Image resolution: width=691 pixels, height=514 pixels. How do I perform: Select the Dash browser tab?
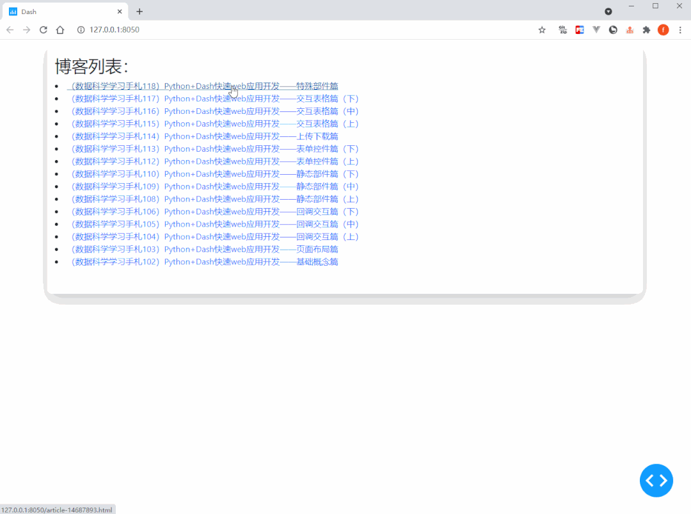point(66,12)
